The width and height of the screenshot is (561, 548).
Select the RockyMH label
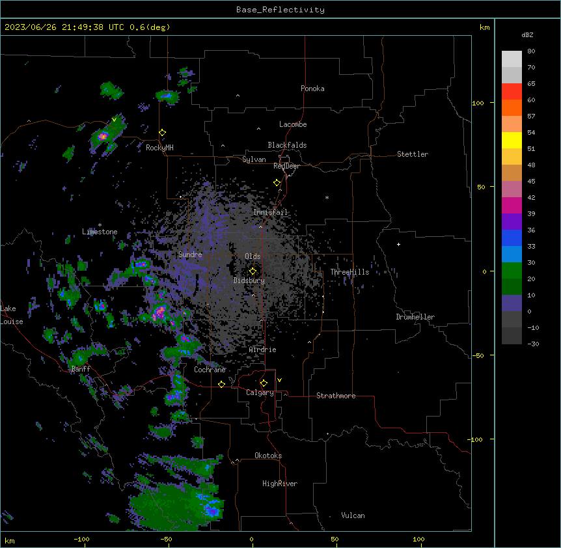coord(159,148)
